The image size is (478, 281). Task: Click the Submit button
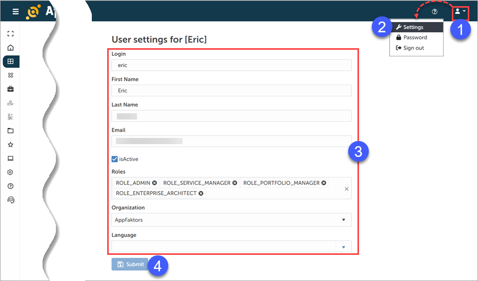pos(130,265)
